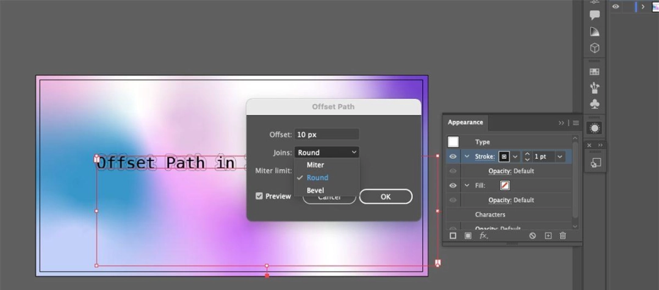The height and width of the screenshot is (290, 659).
Task: Open the Joins dropdown
Action: point(326,152)
